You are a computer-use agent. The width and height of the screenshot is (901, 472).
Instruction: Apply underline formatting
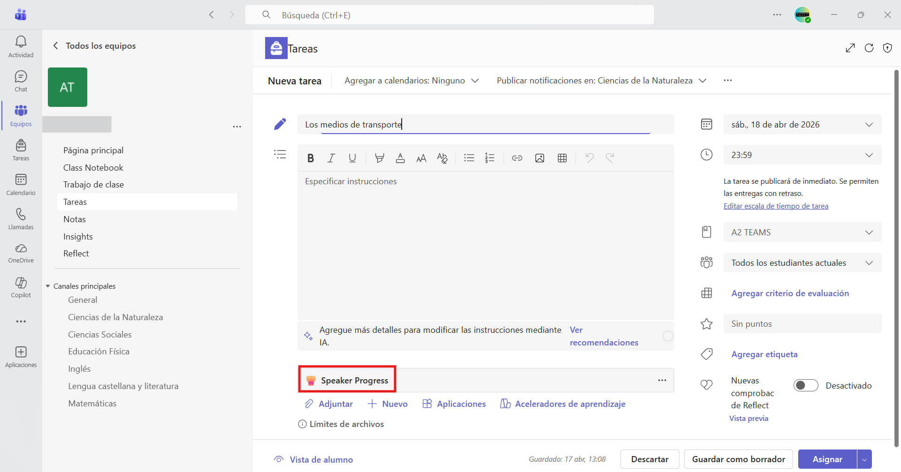352,158
